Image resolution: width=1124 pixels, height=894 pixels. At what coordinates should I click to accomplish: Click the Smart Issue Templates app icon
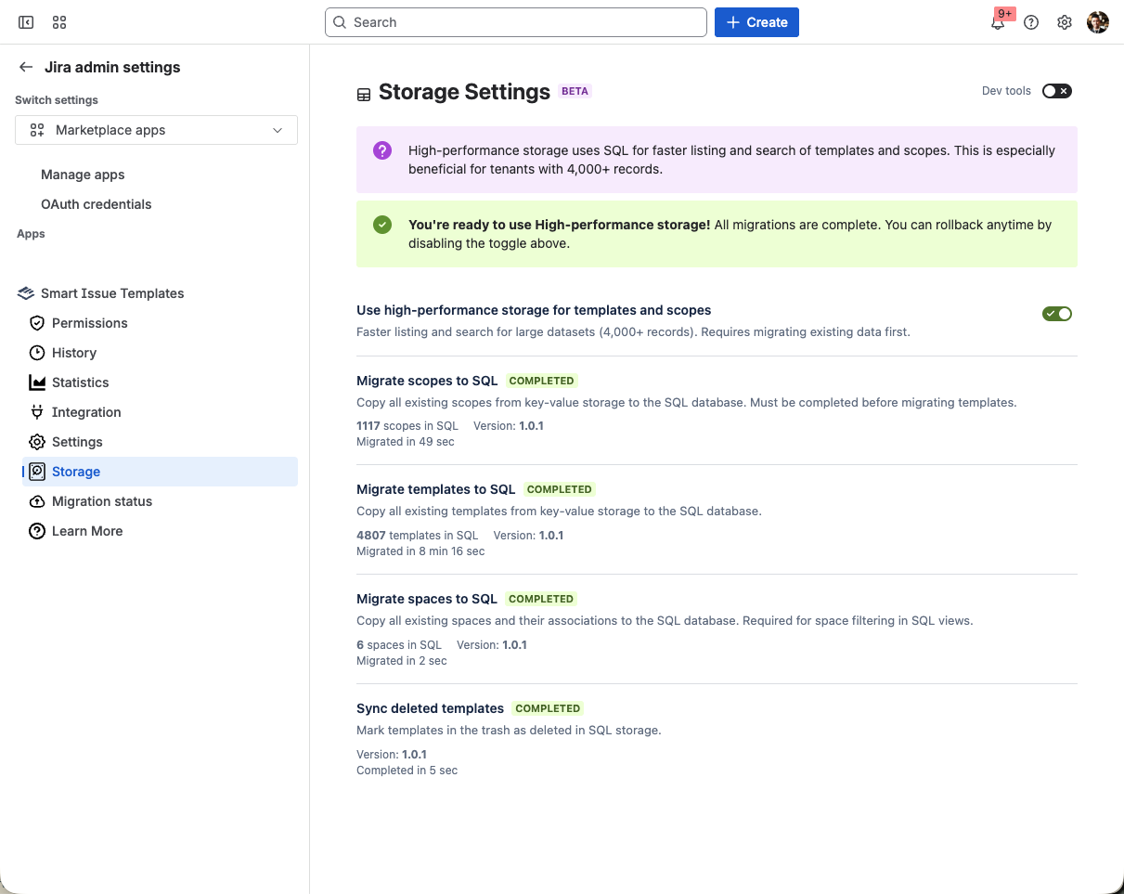click(x=26, y=293)
